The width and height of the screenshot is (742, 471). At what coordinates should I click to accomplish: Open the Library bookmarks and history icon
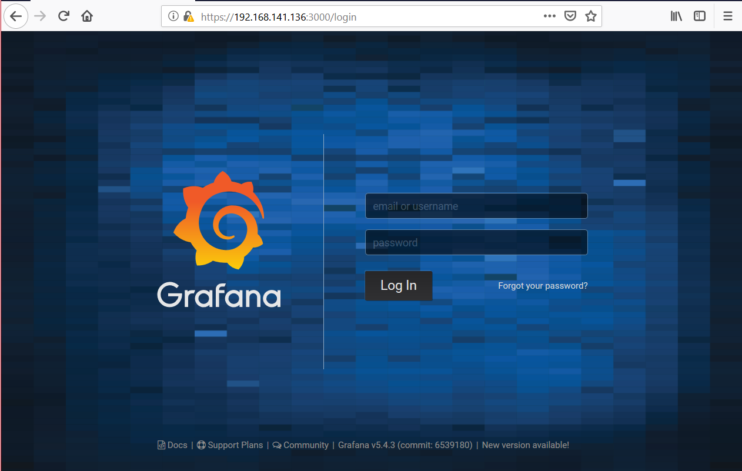point(676,16)
